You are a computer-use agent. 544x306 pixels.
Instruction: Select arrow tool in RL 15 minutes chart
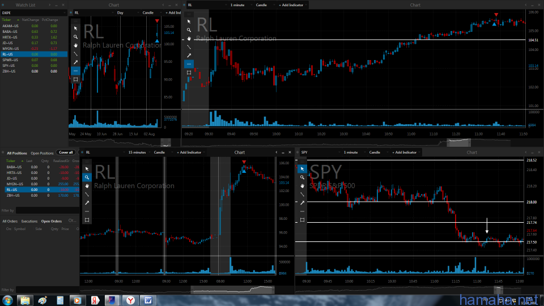click(x=87, y=203)
